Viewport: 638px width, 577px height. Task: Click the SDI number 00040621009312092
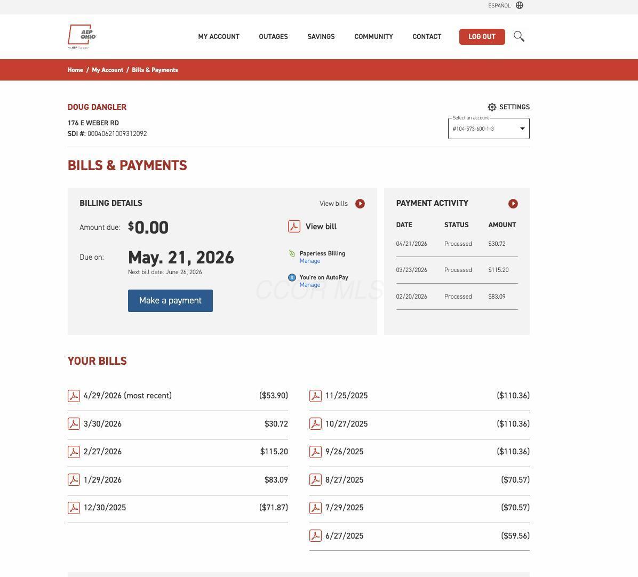click(117, 134)
